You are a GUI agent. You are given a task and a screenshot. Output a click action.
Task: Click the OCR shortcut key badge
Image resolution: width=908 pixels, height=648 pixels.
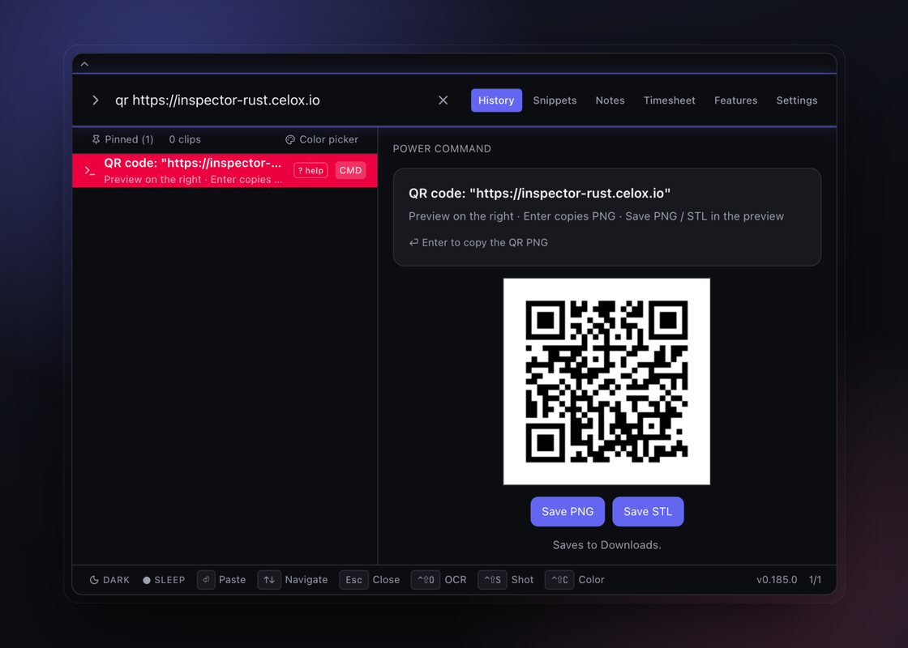click(426, 580)
